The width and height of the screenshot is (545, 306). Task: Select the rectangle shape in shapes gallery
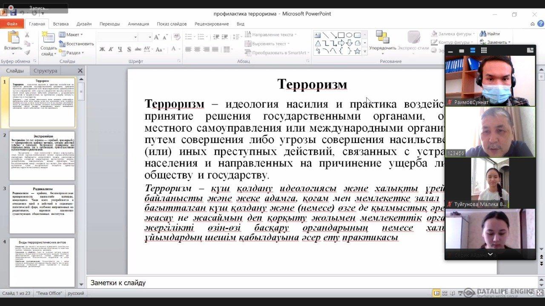point(341,35)
